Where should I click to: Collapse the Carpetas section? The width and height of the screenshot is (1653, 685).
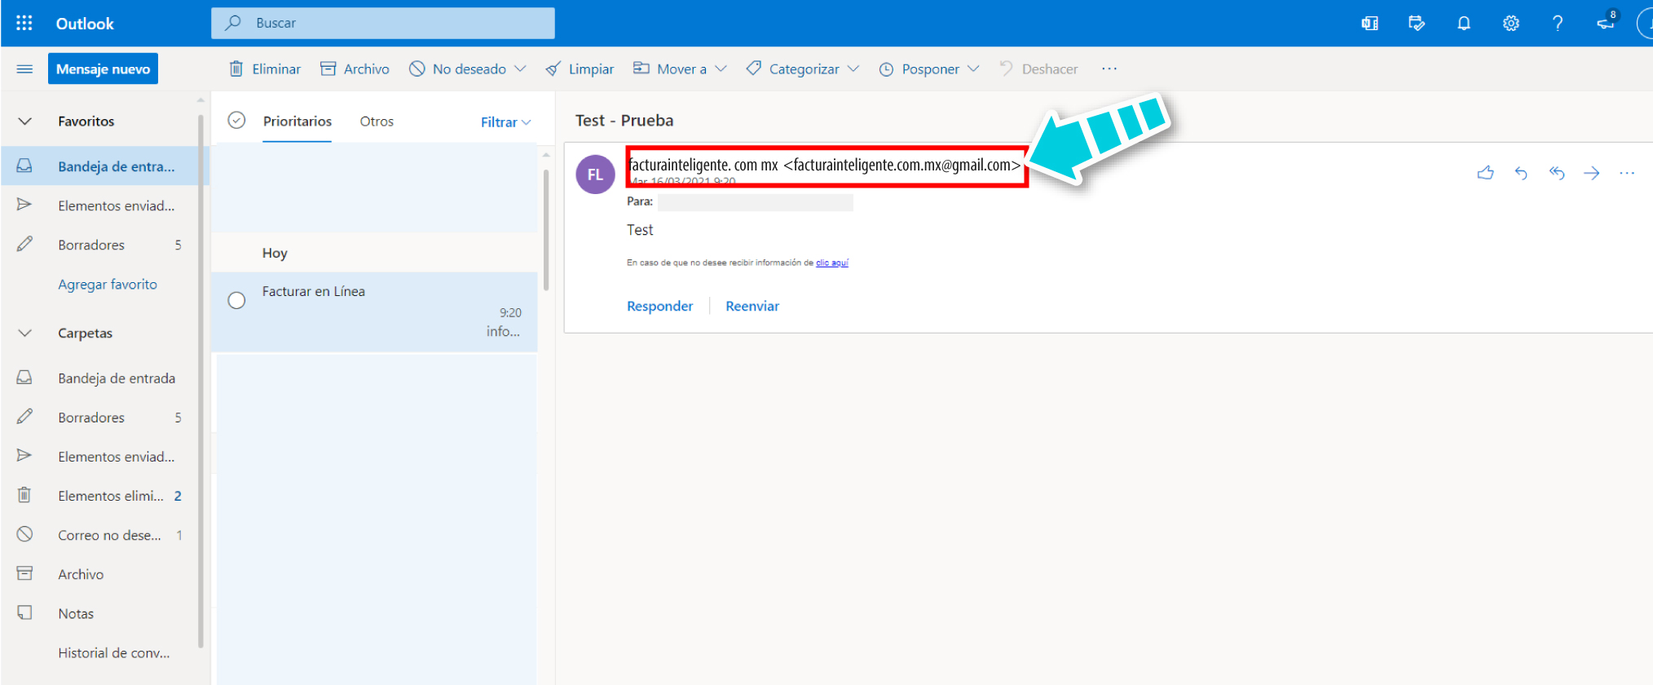tap(25, 334)
